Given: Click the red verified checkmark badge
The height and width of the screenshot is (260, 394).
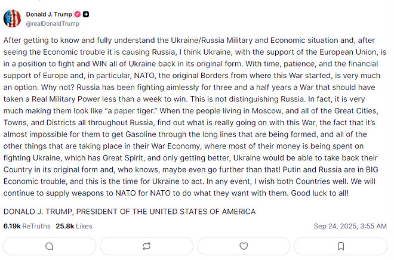Looking at the screenshot, I should click(x=76, y=14).
